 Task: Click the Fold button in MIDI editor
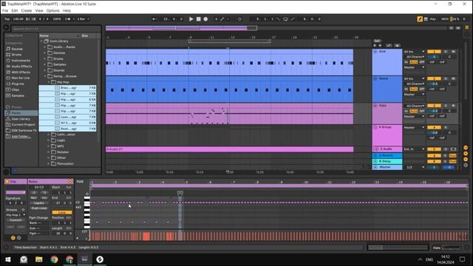80,182
